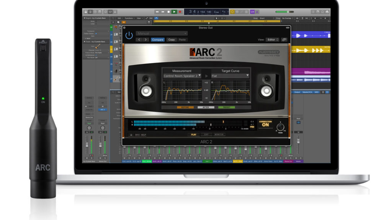Viewport: 392px width, 220px height.
Task: Open Smart Controls icon in control bar
Action: coord(106,12)
